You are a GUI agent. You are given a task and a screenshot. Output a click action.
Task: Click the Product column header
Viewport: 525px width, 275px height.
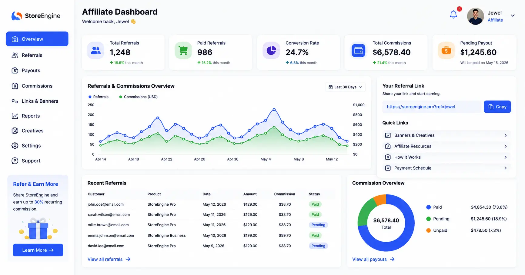click(x=154, y=194)
